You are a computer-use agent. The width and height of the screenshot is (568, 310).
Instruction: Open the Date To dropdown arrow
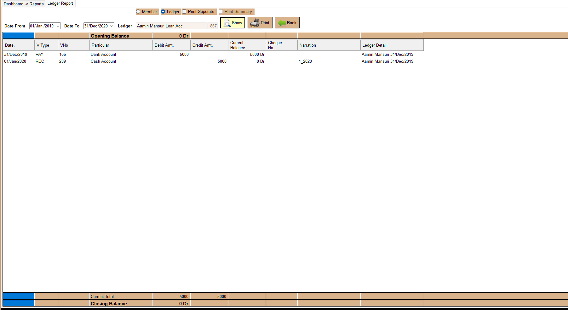[112, 26]
